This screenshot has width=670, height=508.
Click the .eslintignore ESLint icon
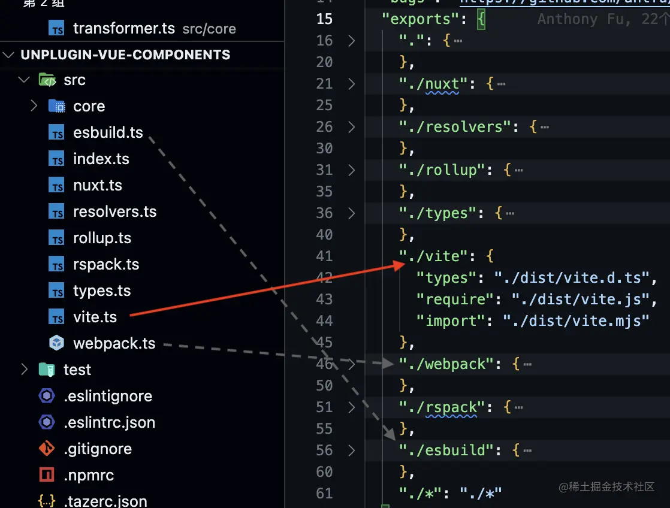[47, 396]
